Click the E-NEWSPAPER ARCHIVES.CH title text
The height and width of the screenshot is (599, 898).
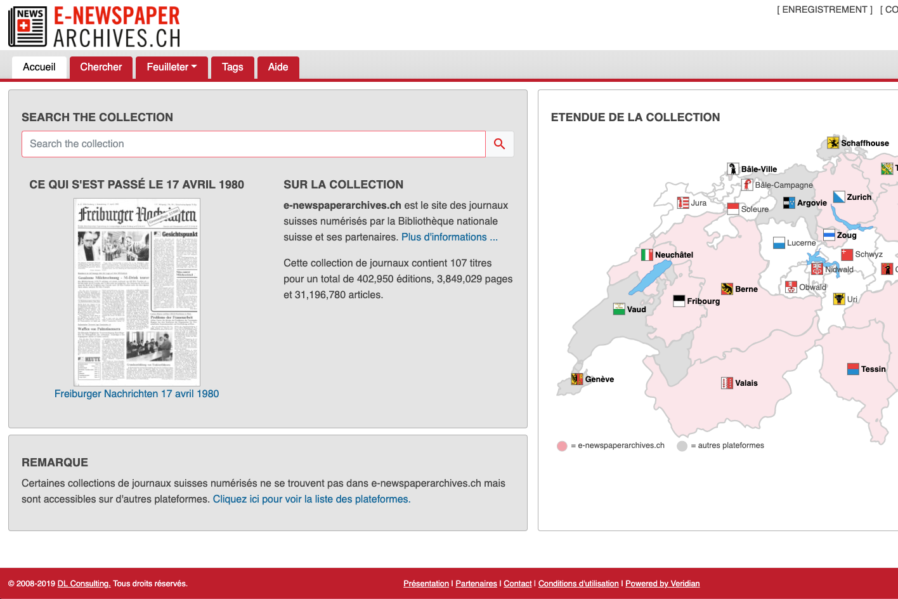click(x=117, y=27)
